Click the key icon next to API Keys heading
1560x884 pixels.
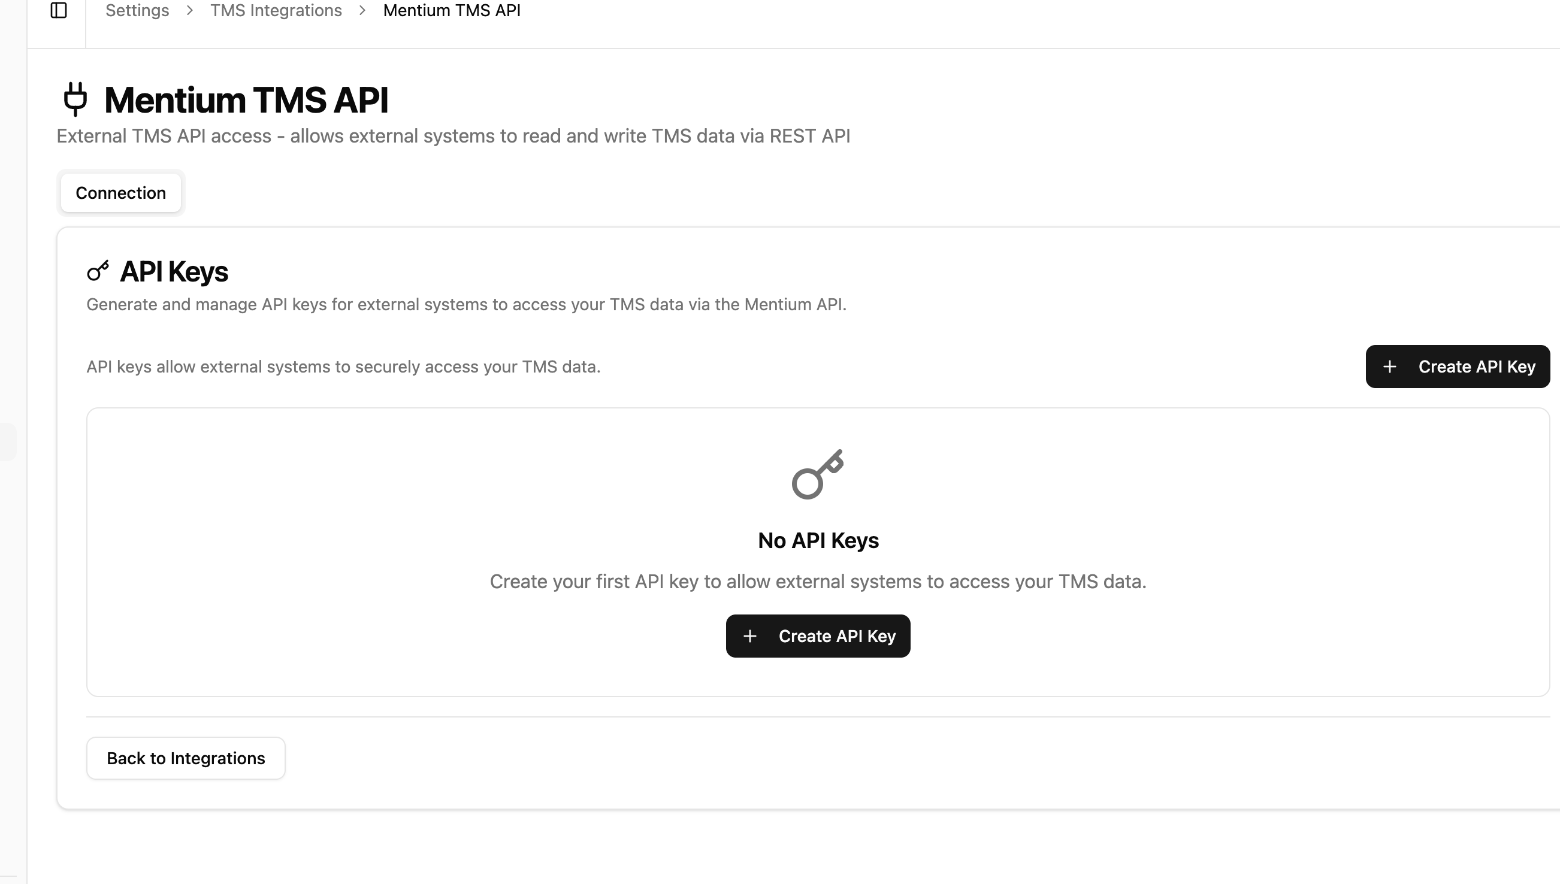click(98, 271)
